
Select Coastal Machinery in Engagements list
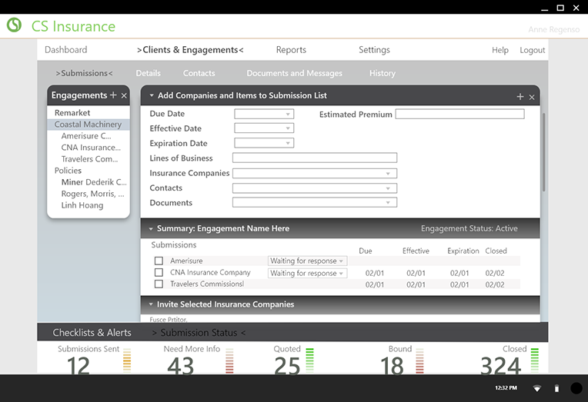88,125
